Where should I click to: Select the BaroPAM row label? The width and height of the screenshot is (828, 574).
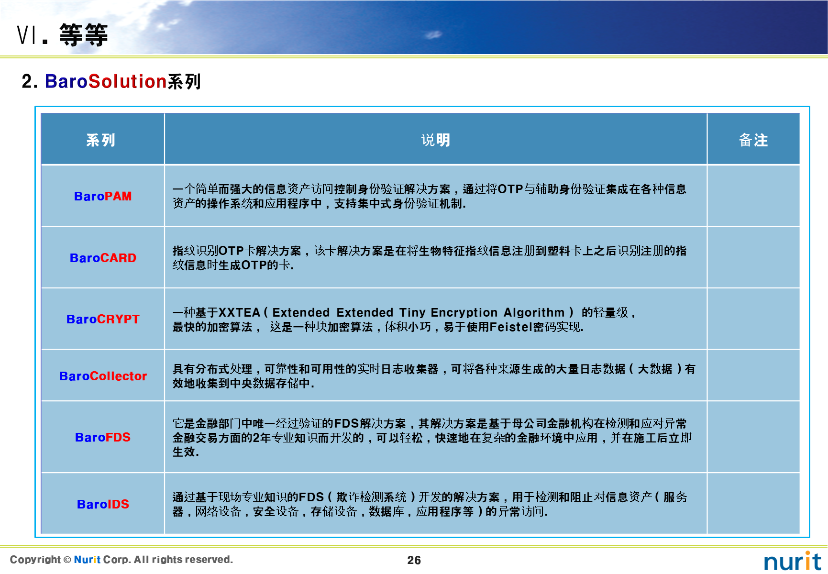pos(103,196)
